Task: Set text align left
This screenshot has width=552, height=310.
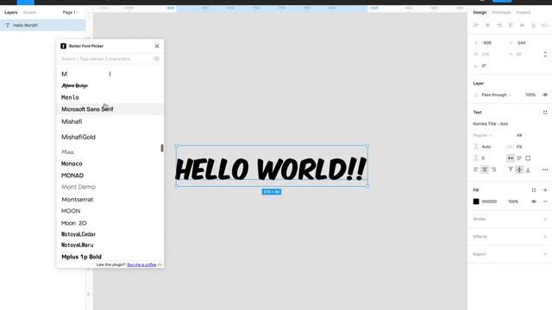Action: pyautogui.click(x=476, y=170)
